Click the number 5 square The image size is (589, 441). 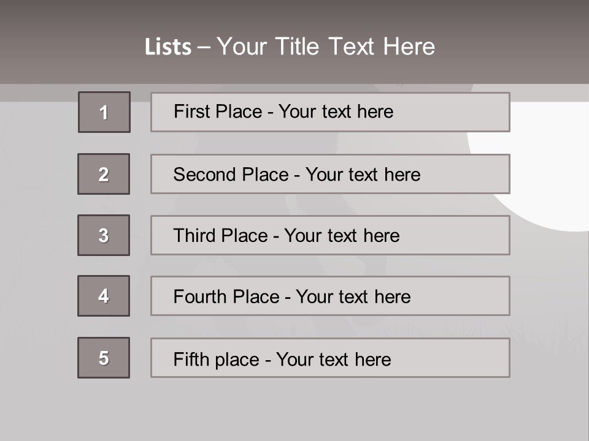(104, 358)
